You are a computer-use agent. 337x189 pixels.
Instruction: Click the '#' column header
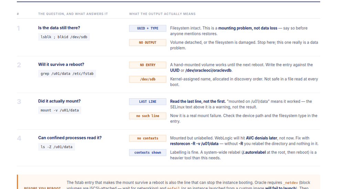(x=18, y=14)
